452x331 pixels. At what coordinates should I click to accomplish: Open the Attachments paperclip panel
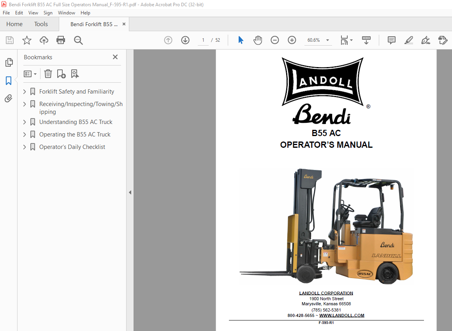click(9, 98)
